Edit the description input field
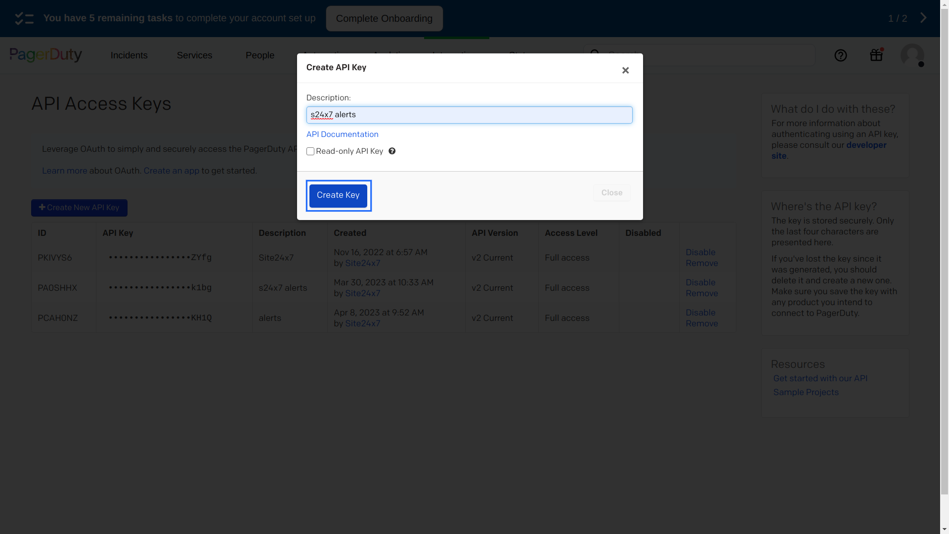This screenshot has width=949, height=534. tap(469, 115)
